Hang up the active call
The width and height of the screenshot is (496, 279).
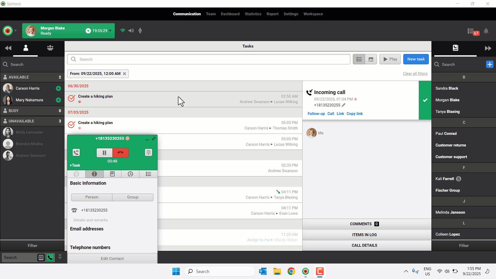[x=120, y=153]
